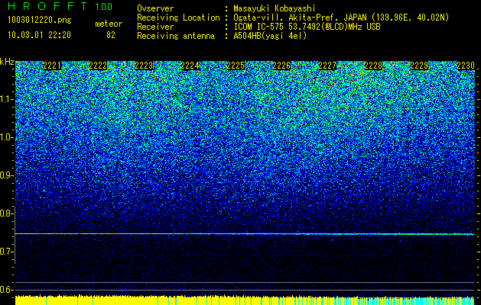This screenshot has height=305, width=481.
Task: Click the 2229 time marker
Action: point(419,66)
